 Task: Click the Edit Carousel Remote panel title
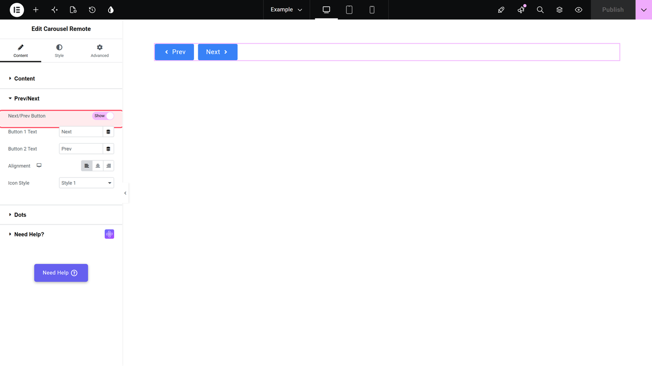pyautogui.click(x=61, y=29)
